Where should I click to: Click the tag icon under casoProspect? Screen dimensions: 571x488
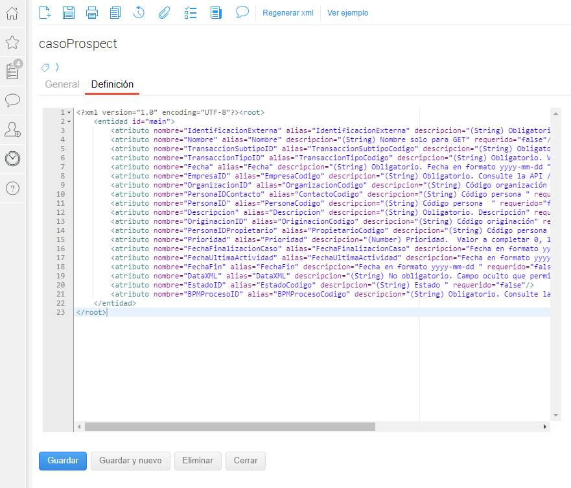45,67
